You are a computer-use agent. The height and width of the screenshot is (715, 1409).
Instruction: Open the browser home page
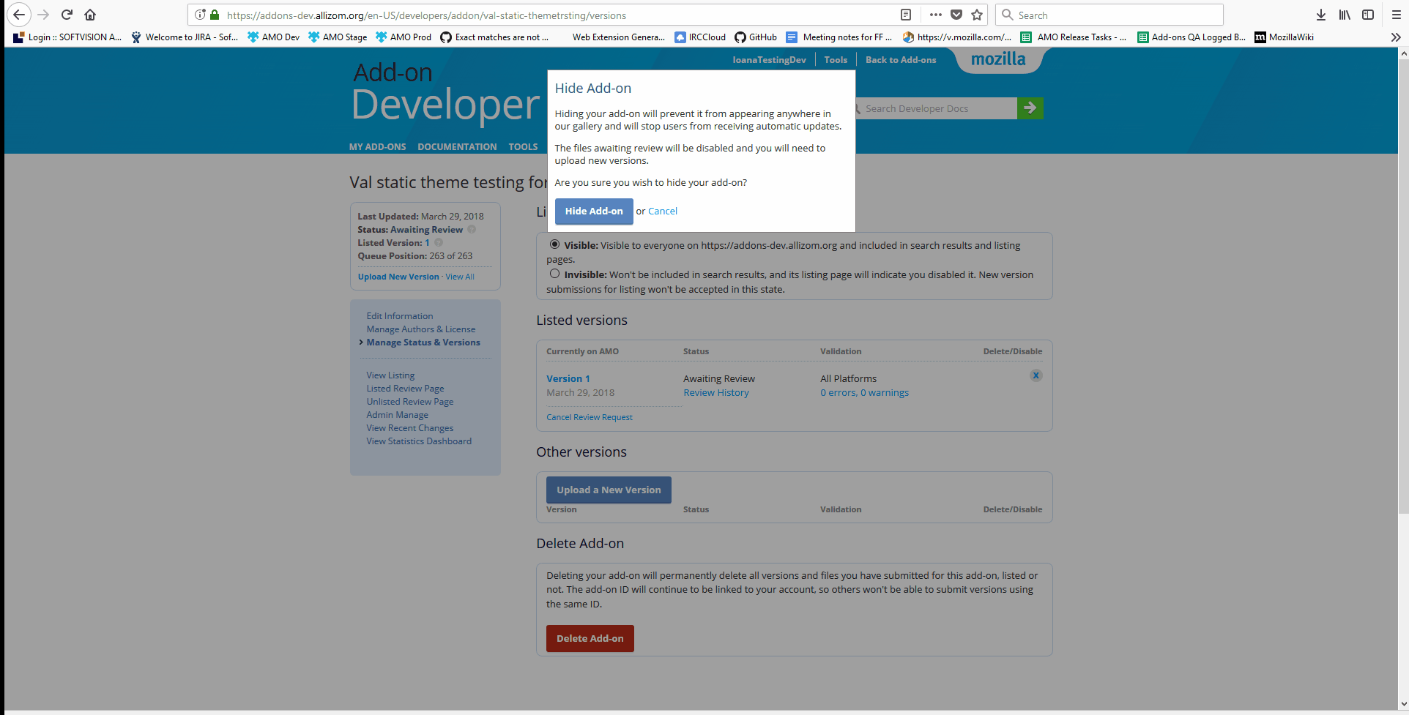(x=90, y=15)
